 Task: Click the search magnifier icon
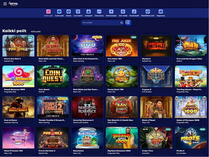(122, 23)
